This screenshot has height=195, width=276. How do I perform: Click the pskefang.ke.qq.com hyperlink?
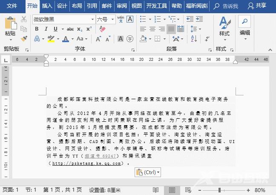(80, 163)
